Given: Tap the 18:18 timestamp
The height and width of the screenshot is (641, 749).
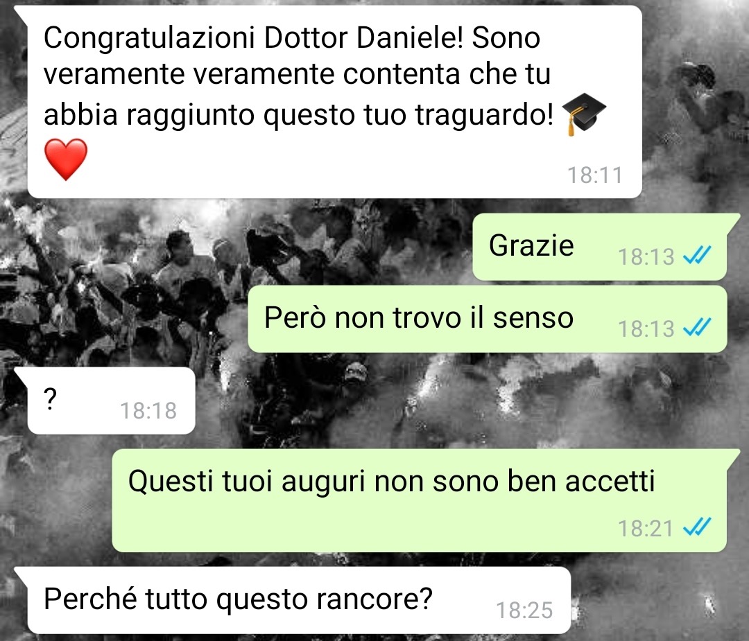Looking at the screenshot, I should click(x=148, y=410).
